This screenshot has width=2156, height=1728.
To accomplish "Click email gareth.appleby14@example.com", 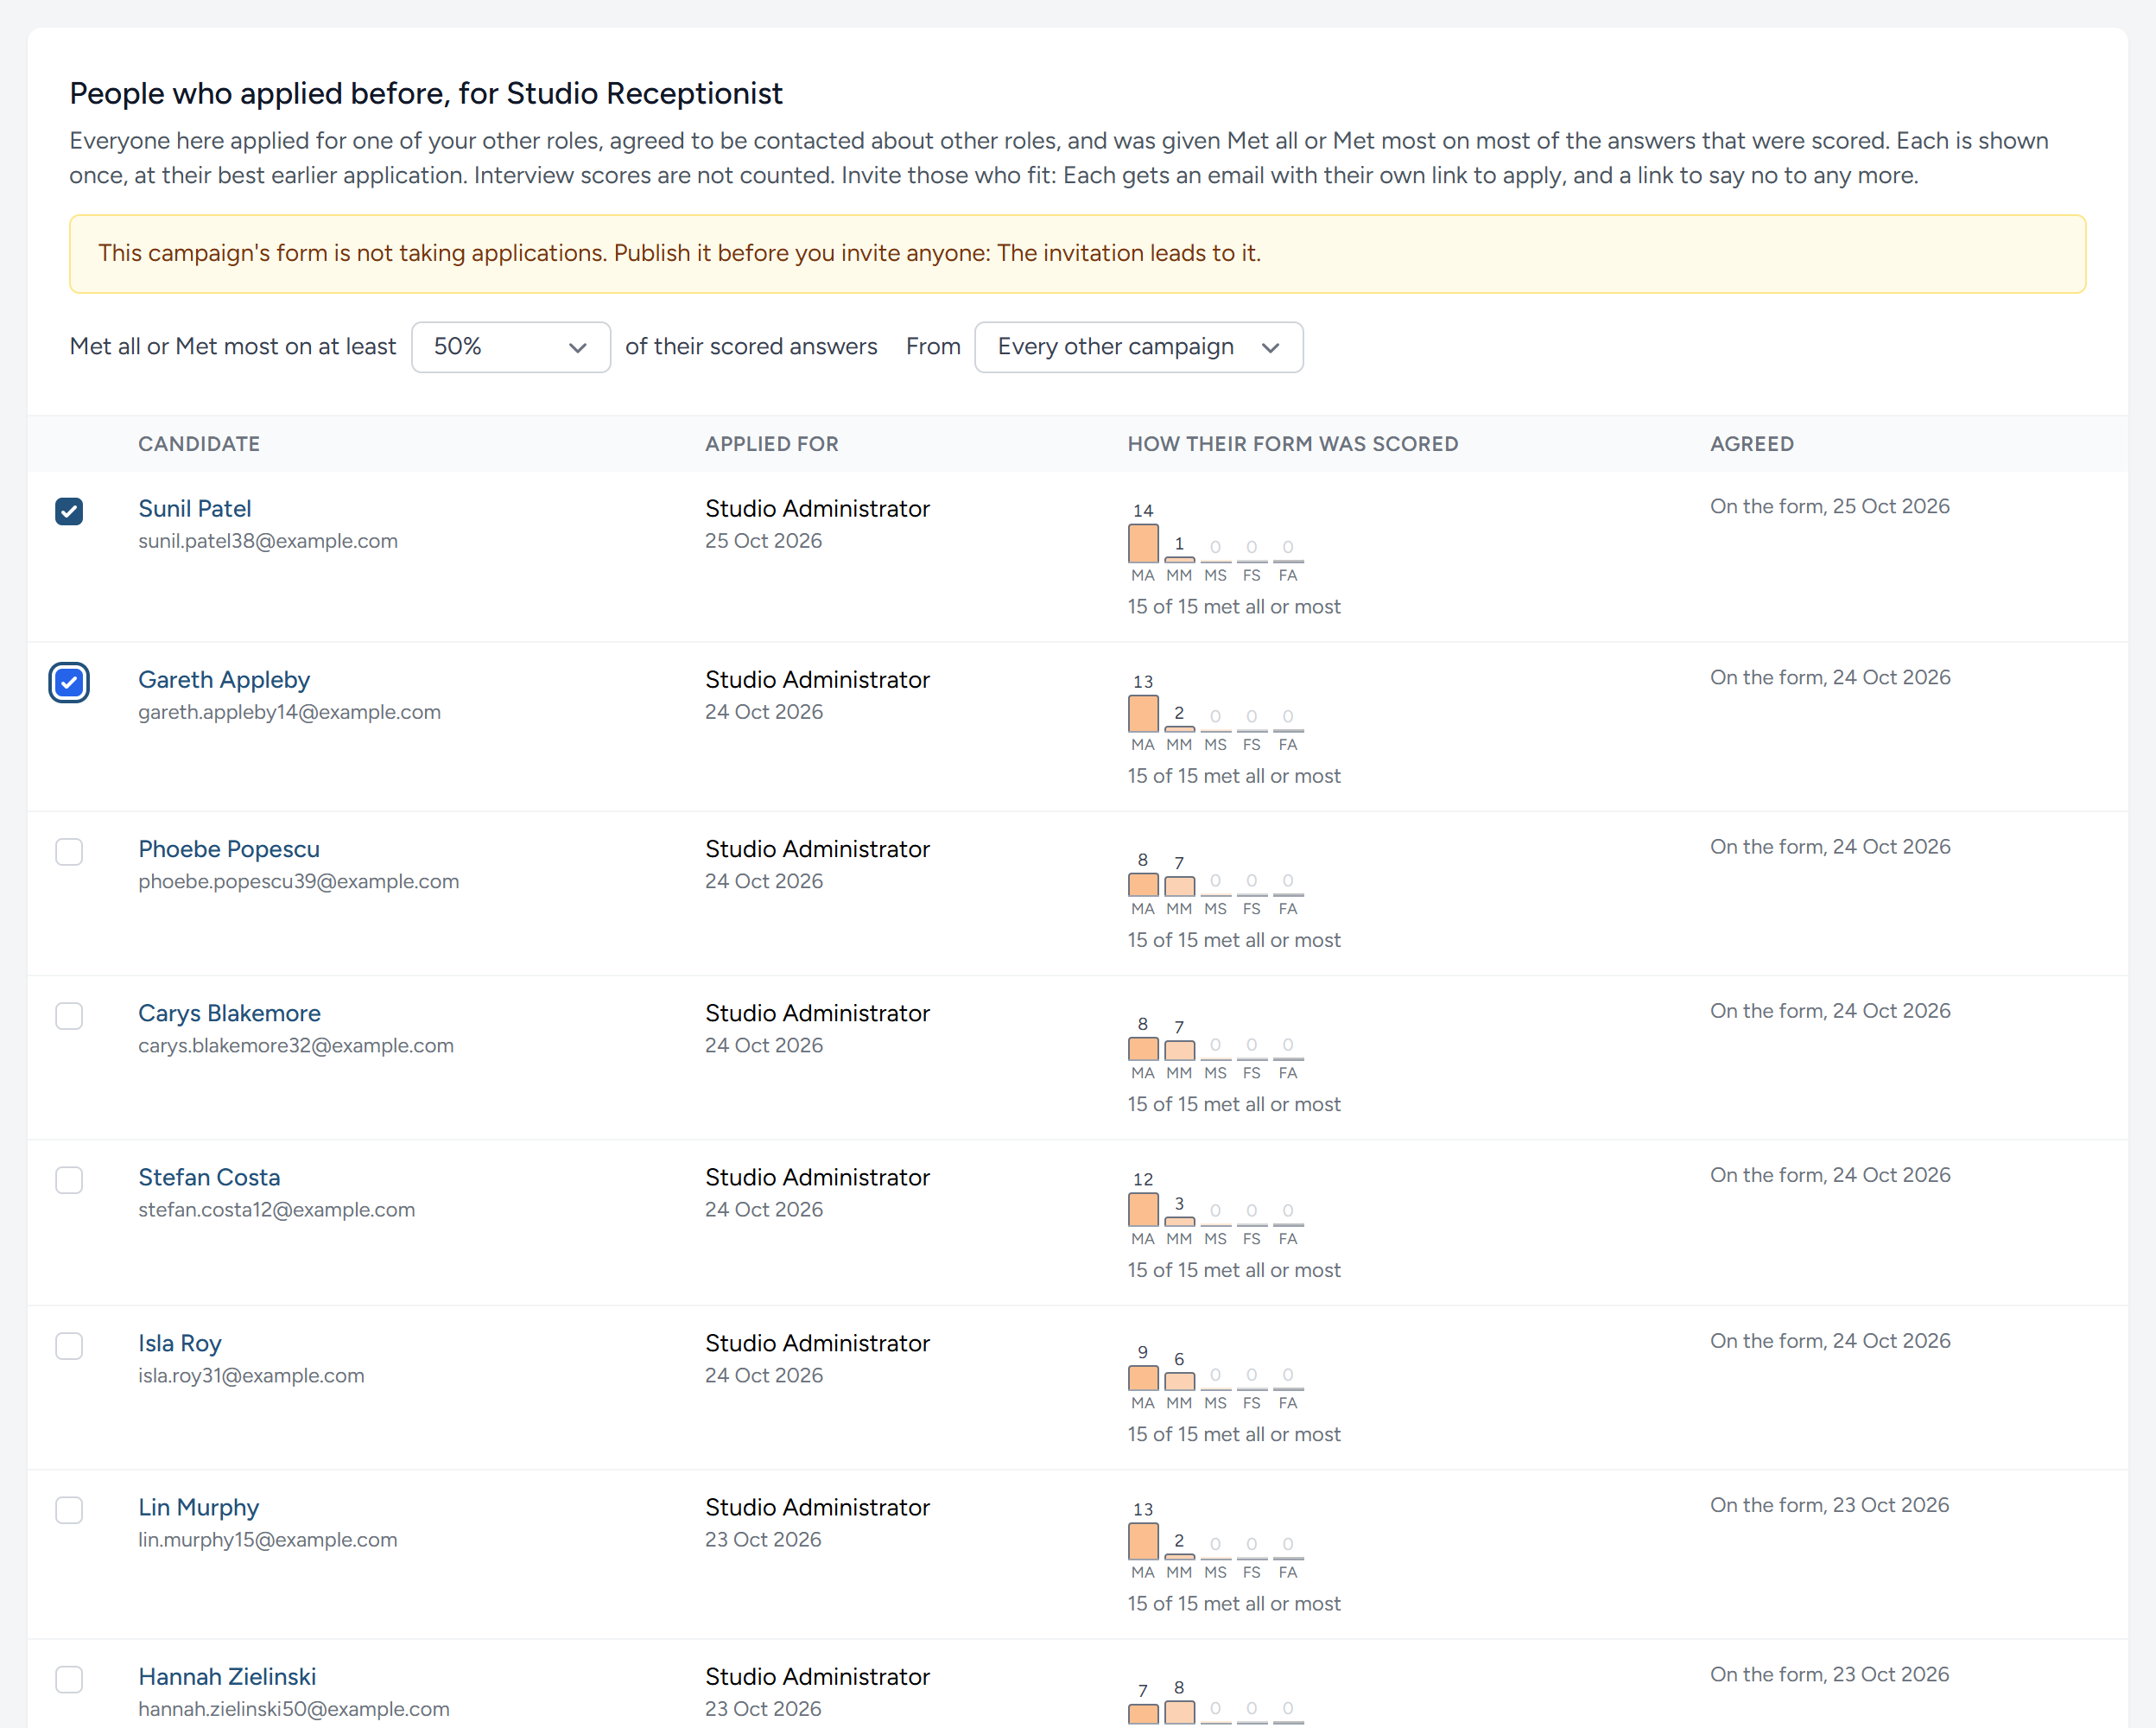I will pyautogui.click(x=289, y=712).
